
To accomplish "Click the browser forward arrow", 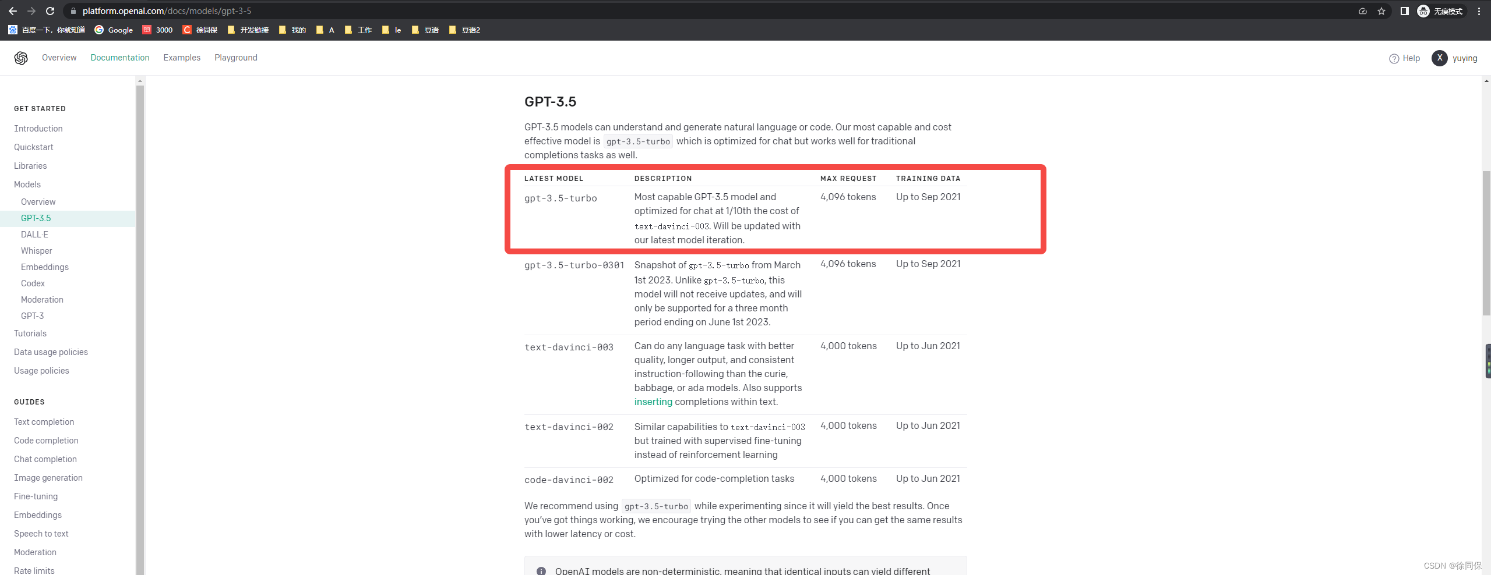I will 31,11.
